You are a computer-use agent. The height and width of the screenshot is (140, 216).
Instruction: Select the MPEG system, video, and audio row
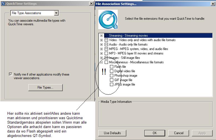pyautogui.click(x=139, y=49)
